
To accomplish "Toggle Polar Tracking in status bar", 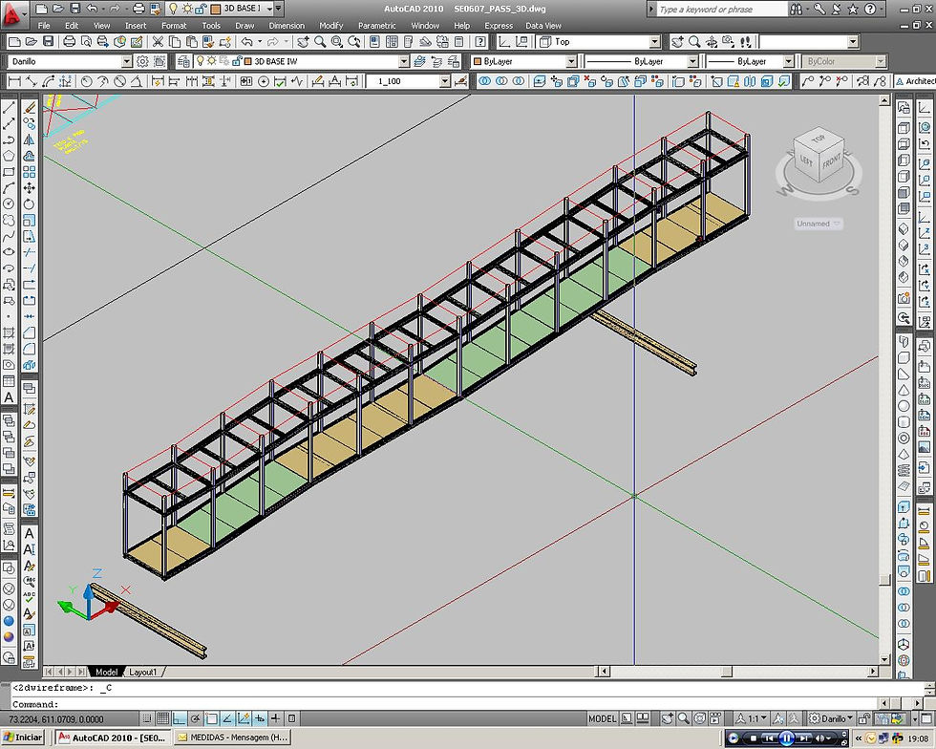I will [195, 718].
